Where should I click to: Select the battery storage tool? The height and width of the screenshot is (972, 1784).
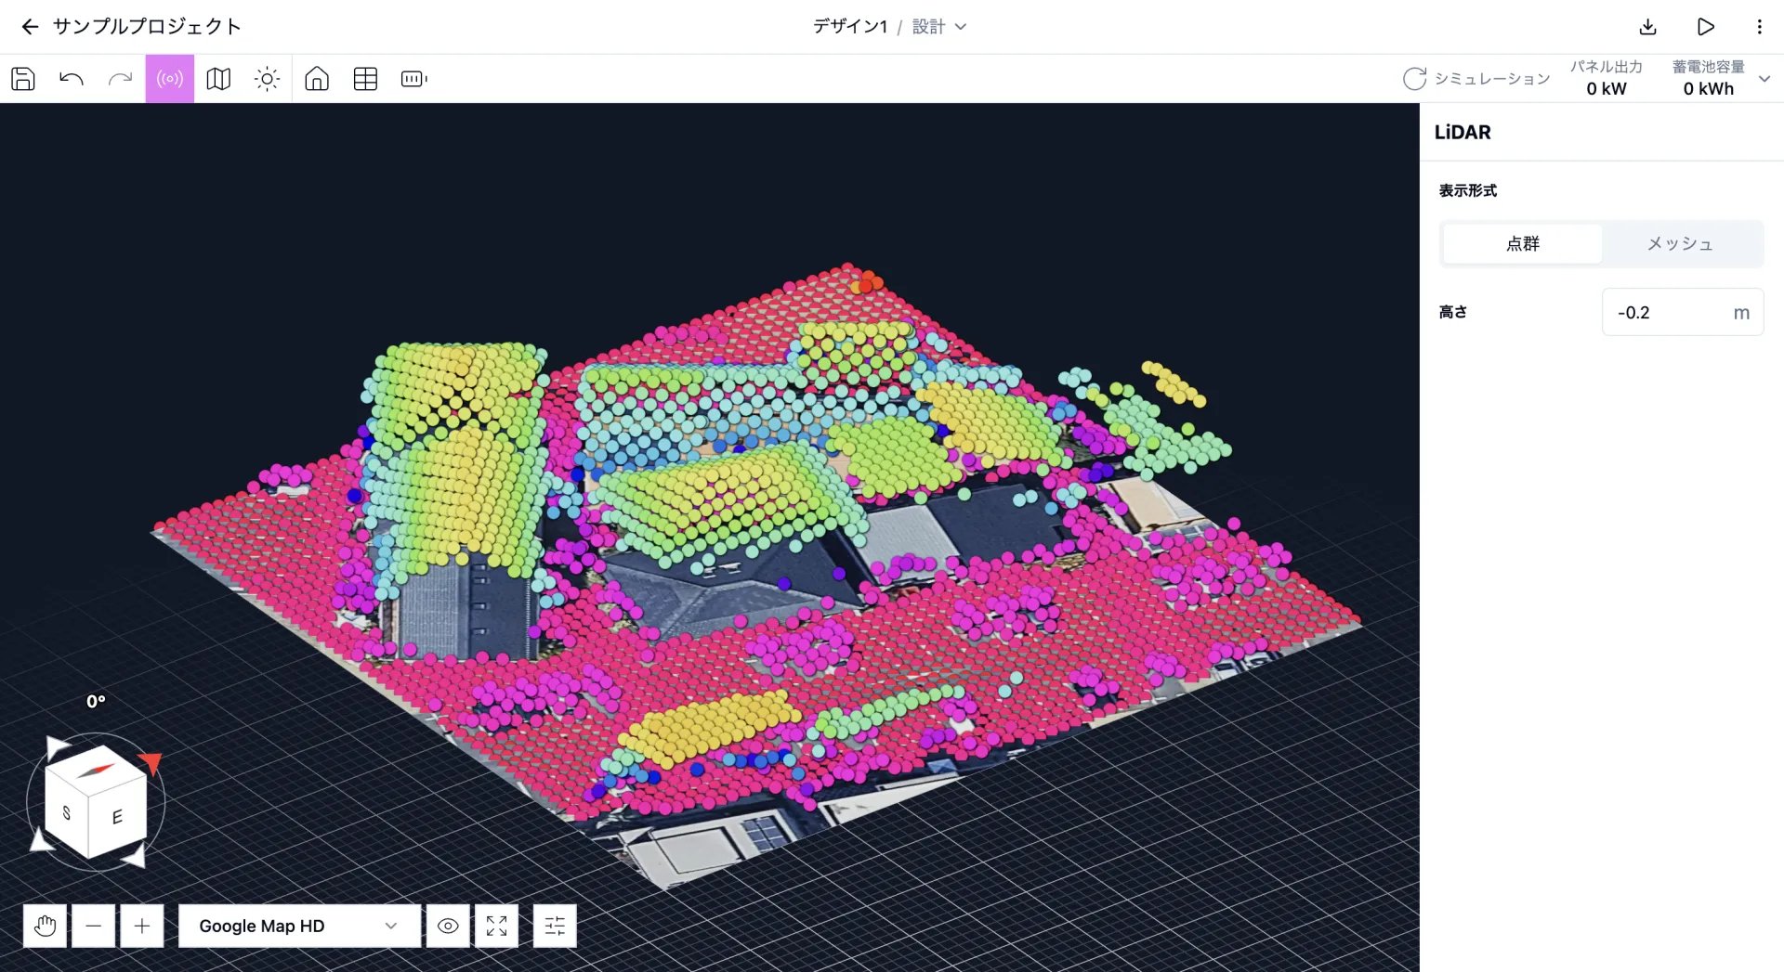click(x=414, y=79)
